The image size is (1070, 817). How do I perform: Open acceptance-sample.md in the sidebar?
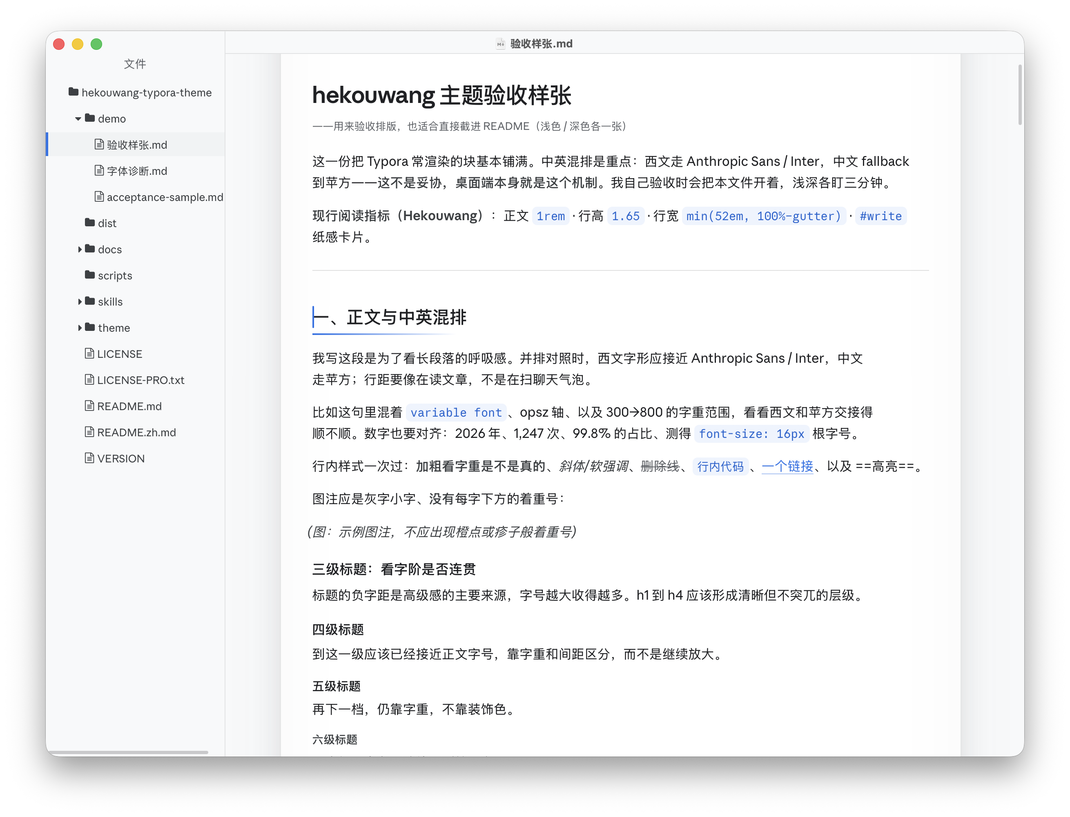coord(165,197)
